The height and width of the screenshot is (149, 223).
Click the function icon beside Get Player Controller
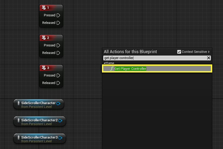[x=112, y=68]
